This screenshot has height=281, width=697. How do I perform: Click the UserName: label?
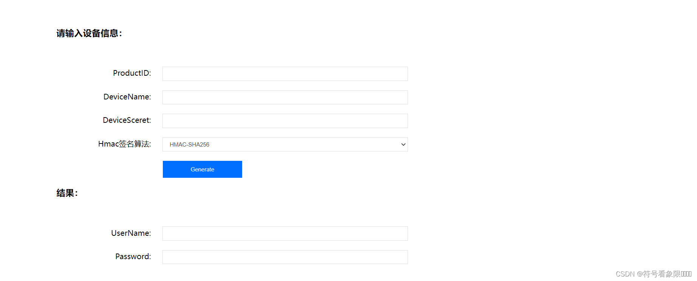point(131,233)
